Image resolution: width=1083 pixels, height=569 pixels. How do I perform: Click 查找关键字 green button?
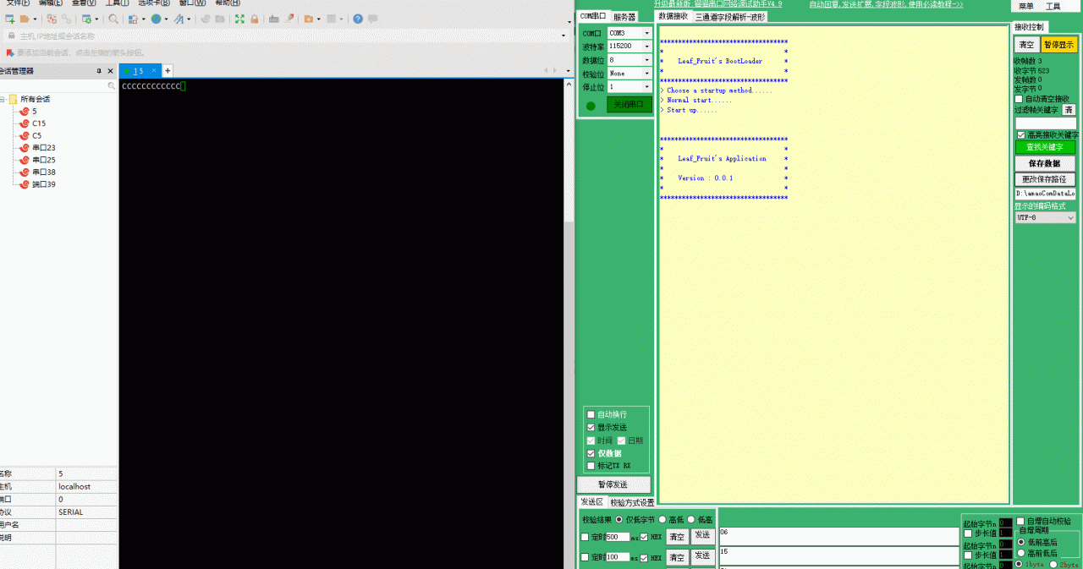point(1045,147)
